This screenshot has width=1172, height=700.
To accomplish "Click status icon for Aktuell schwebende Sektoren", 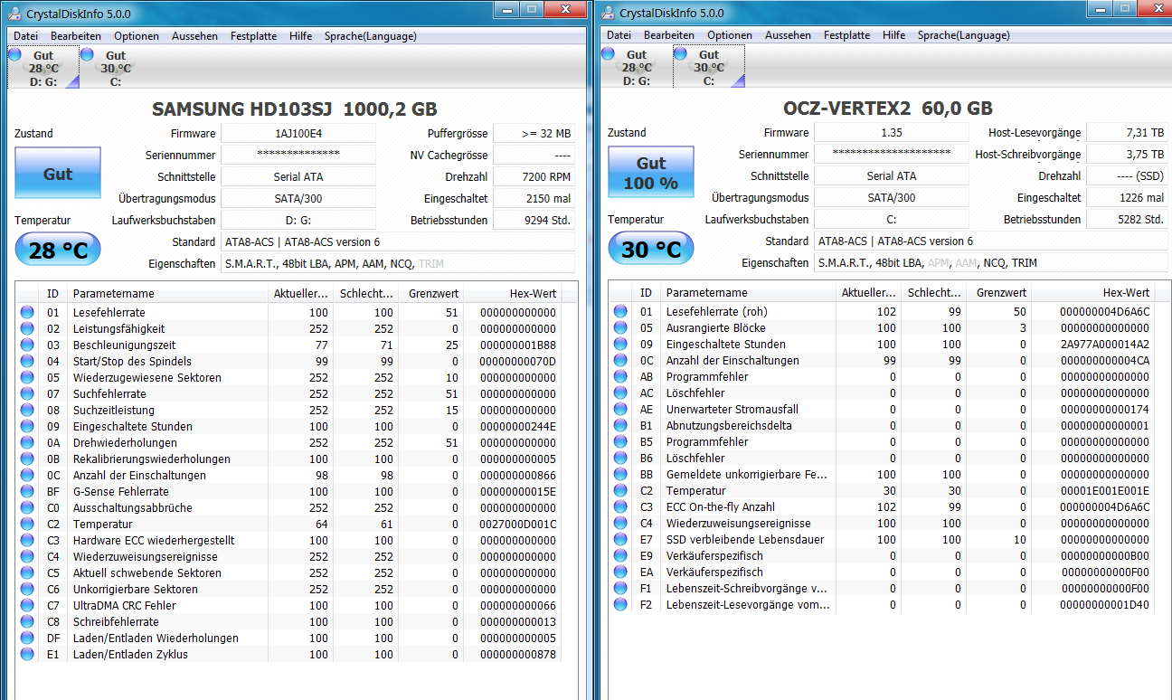I will tap(27, 573).
